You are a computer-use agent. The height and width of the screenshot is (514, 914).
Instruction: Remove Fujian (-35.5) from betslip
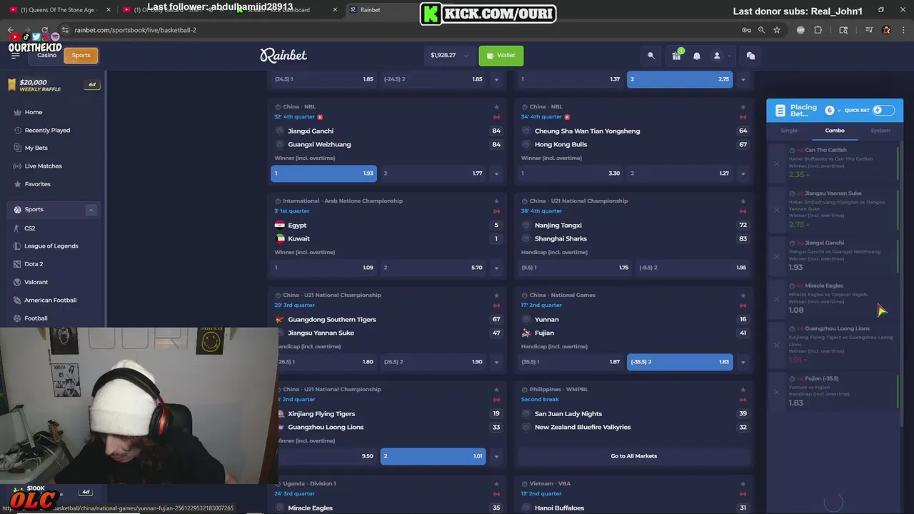pyautogui.click(x=777, y=392)
